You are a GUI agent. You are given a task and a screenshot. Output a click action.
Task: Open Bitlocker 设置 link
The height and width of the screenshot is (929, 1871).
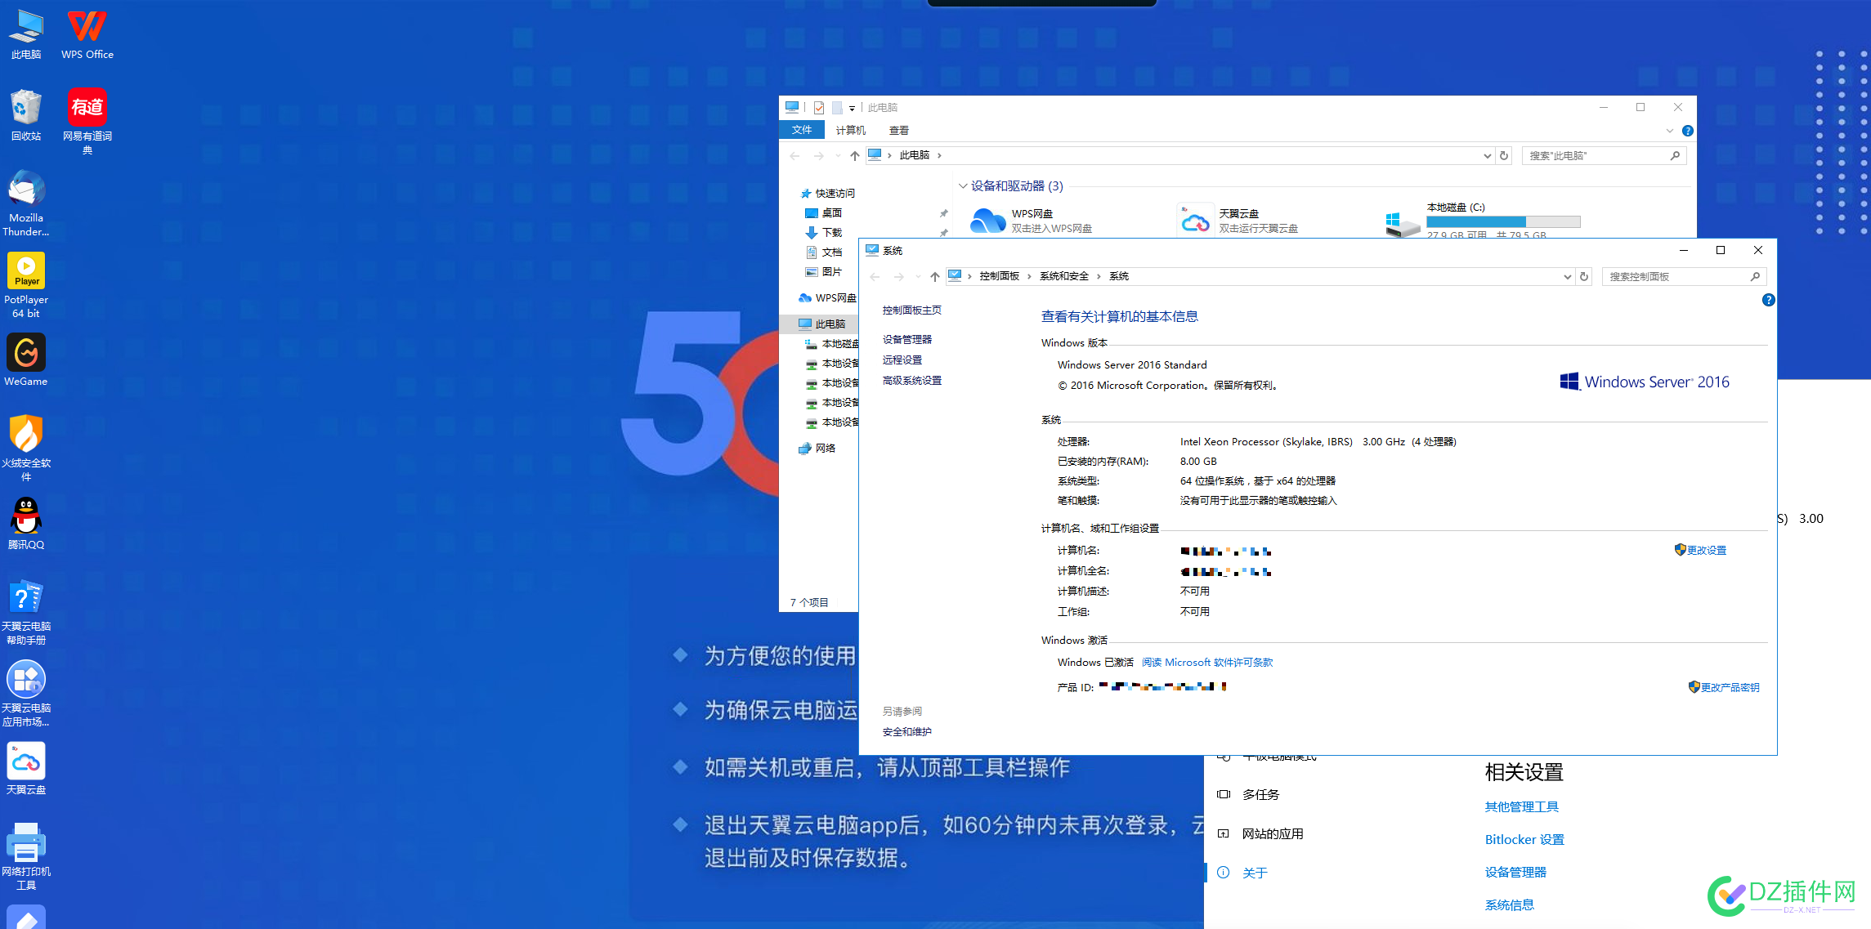(1524, 840)
